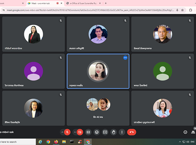Open Firefox from the taskbar
Image resolution: width=196 pixels, height=145 pixels.
[56, 142]
